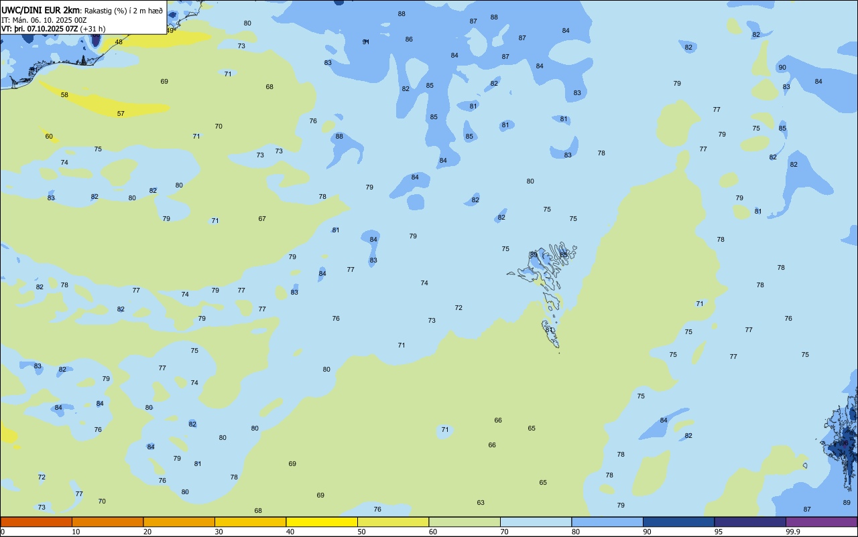Screen dimensions: 858x537
Task: Click the pale yellow 50–60 legend segment
Action: [393, 522]
